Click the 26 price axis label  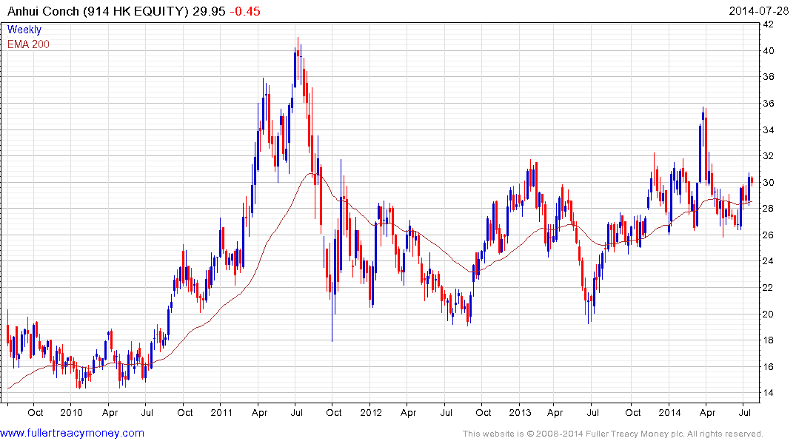pos(769,235)
